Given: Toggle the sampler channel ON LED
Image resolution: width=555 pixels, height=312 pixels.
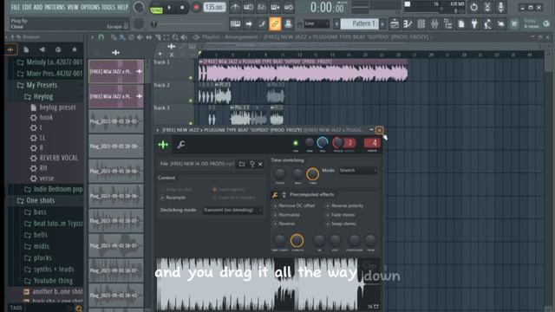Looking at the screenshot, I should (295, 143).
